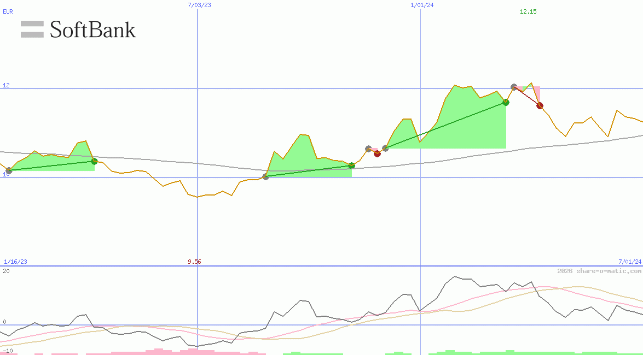Screen dimensions: 643x355
Task: Select the green marker ending the first trendline
Action: [x=94, y=161]
